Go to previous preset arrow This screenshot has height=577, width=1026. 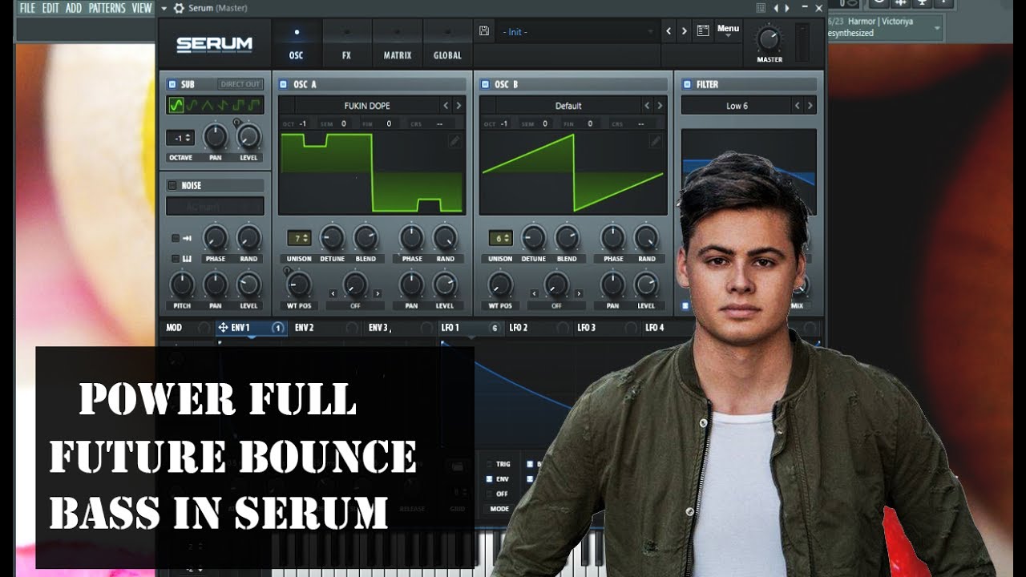[669, 30]
